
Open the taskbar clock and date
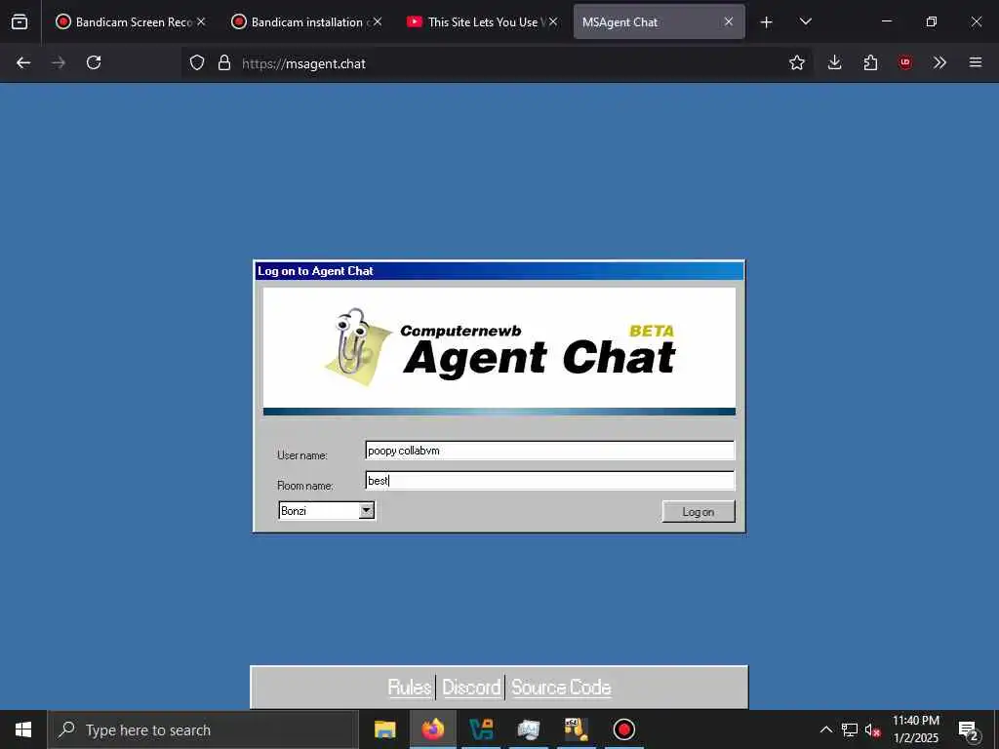pyautogui.click(x=915, y=729)
